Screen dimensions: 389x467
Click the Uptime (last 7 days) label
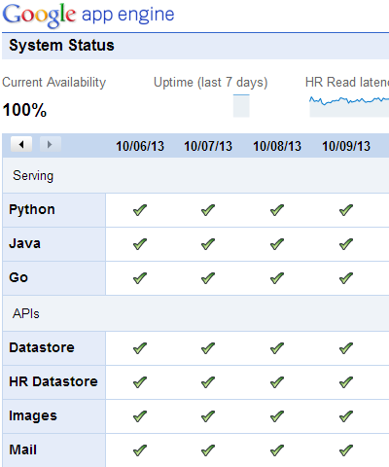point(211,83)
